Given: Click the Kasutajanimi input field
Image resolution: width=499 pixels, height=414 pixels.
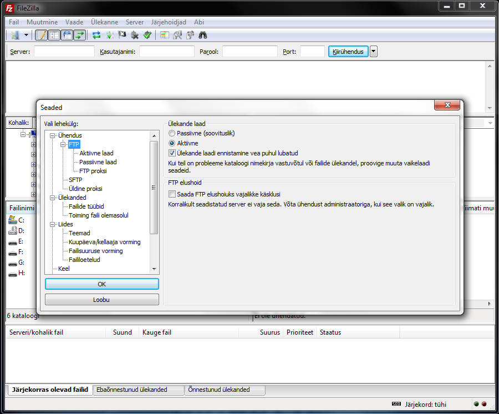Looking at the screenshot, I should (167, 51).
